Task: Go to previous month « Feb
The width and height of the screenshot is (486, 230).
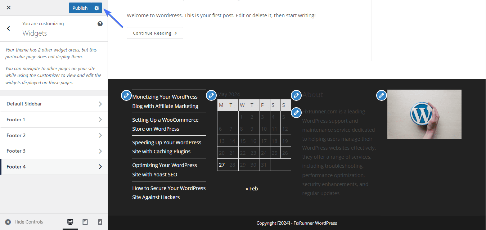Action: tap(252, 189)
